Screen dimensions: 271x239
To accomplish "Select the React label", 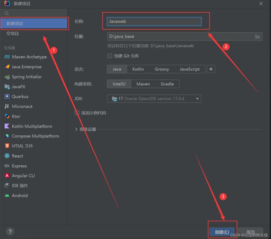I will (18, 156).
